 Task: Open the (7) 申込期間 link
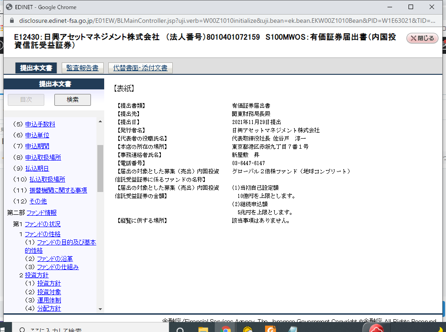(x=37, y=146)
